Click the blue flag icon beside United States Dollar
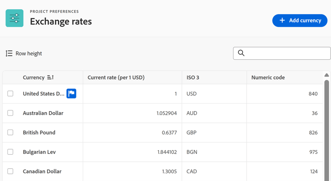The height and width of the screenshot is (181, 331). (71, 94)
